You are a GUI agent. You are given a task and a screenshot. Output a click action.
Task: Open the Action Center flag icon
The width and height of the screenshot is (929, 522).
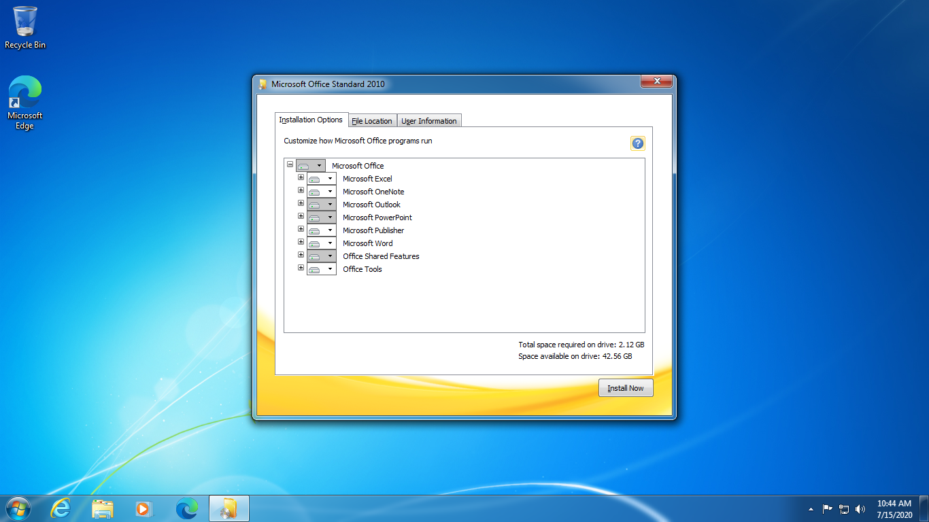click(x=828, y=509)
